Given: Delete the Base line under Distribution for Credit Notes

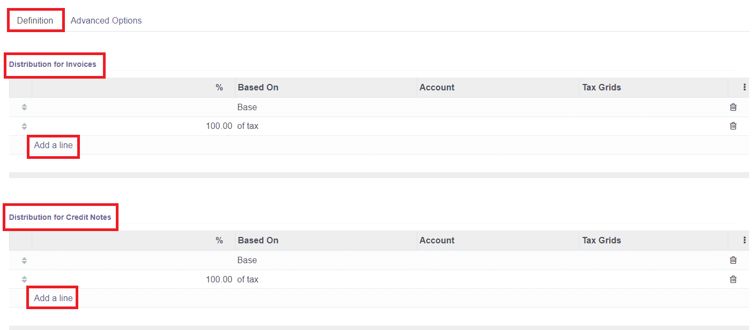Looking at the screenshot, I should tap(733, 260).
